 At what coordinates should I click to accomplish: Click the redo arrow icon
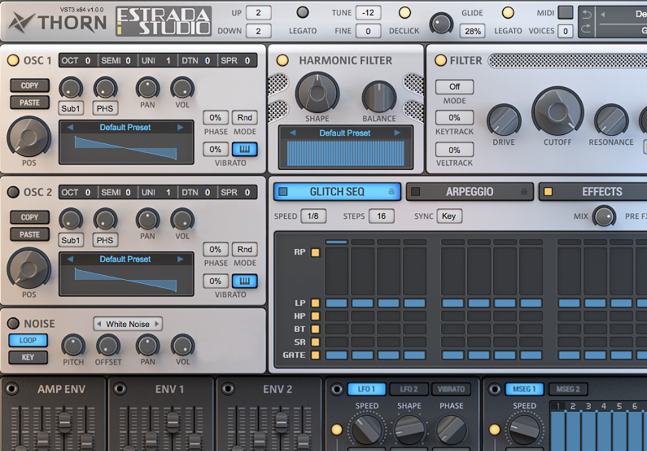[x=586, y=29]
